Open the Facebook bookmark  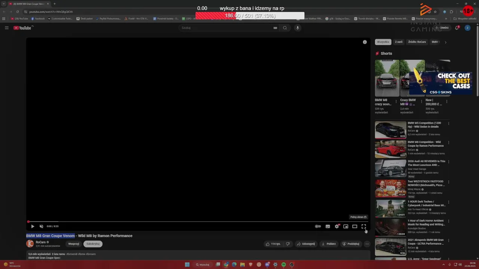(38, 19)
